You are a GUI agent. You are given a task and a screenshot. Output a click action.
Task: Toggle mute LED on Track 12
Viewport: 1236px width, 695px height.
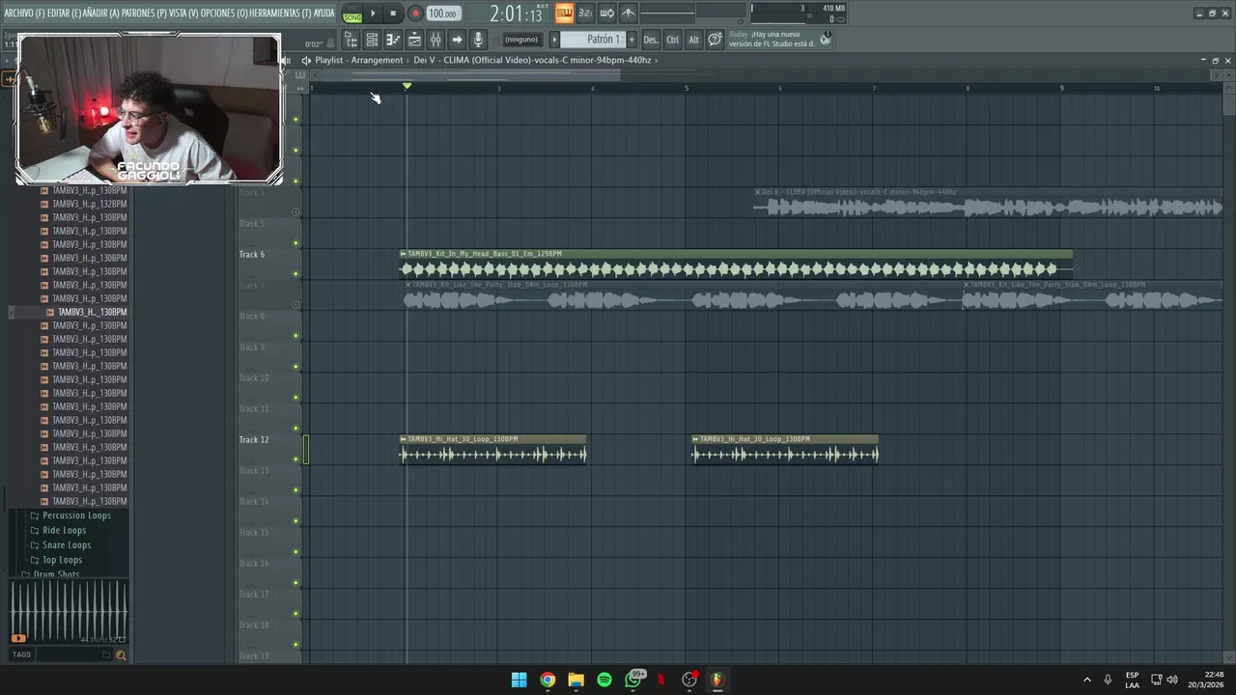[x=296, y=459]
